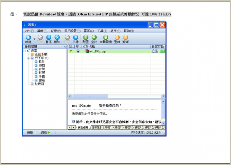This screenshot has height=165, width=231.
Task: Switch to the 任務信息 tab
Action: [x=96, y=128]
